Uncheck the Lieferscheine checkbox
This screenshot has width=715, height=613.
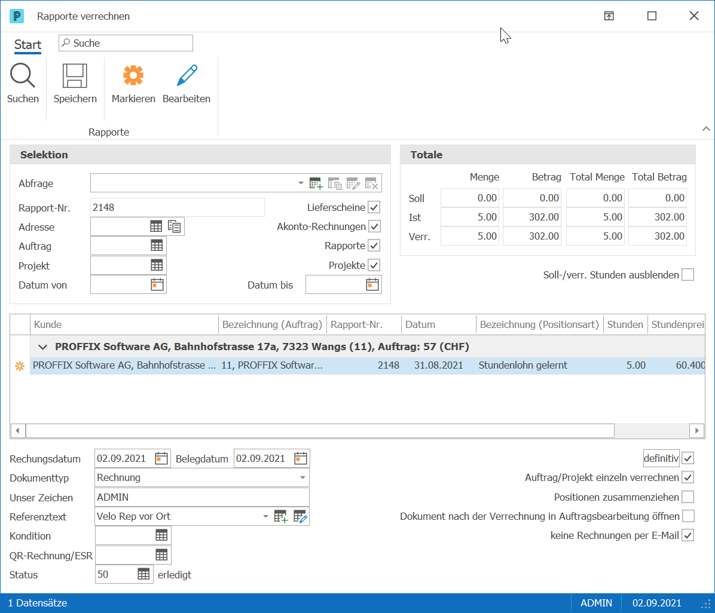(374, 207)
